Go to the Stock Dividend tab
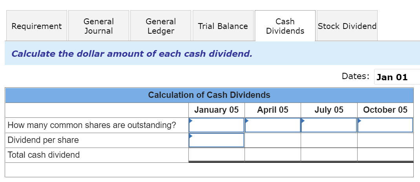The width and height of the screenshot is (420, 182). [347, 26]
